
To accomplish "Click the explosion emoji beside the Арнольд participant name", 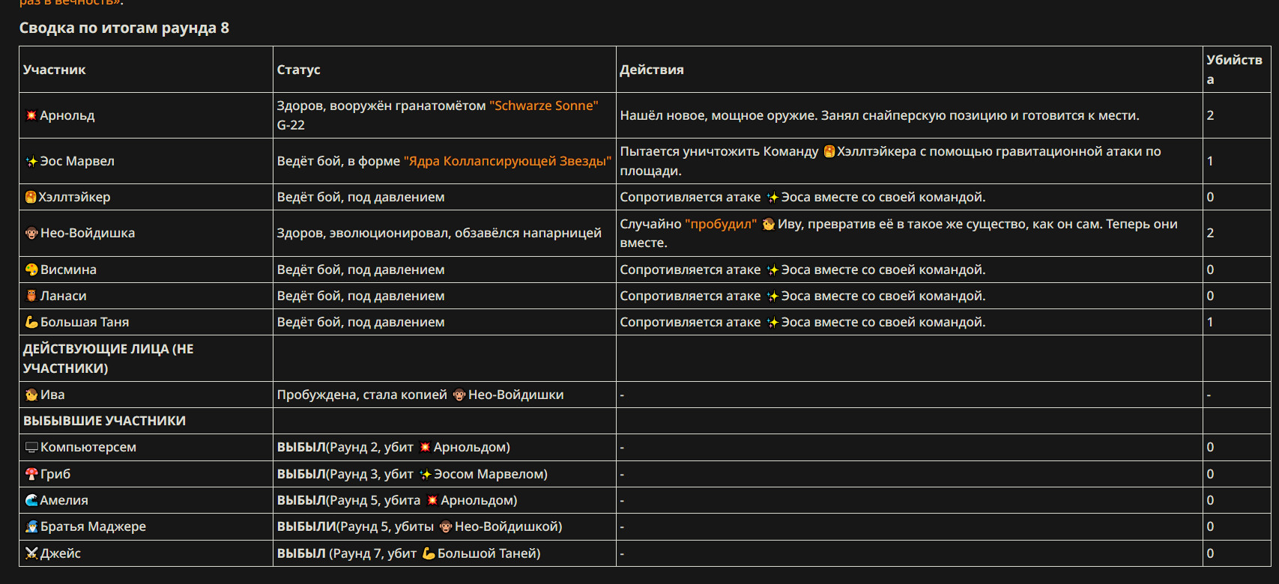I will [x=31, y=115].
